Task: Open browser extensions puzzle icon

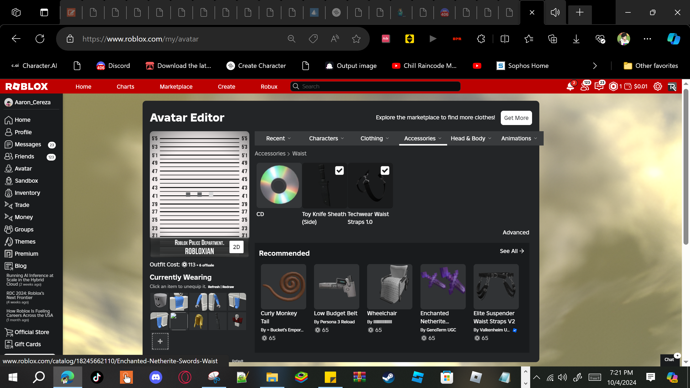Action: pos(481,39)
